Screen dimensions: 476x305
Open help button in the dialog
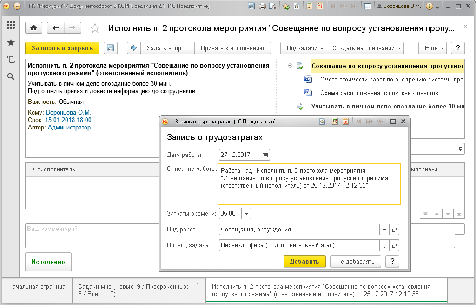[x=392, y=262]
